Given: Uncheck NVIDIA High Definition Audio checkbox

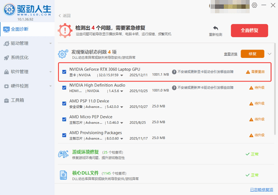Looking at the screenshot, I should [64, 88].
